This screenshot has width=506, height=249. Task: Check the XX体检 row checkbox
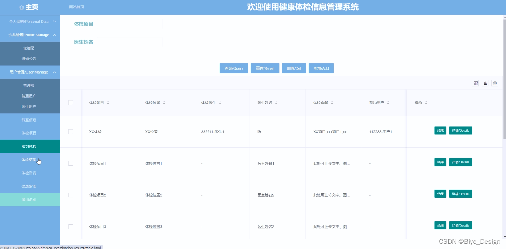pos(71,132)
